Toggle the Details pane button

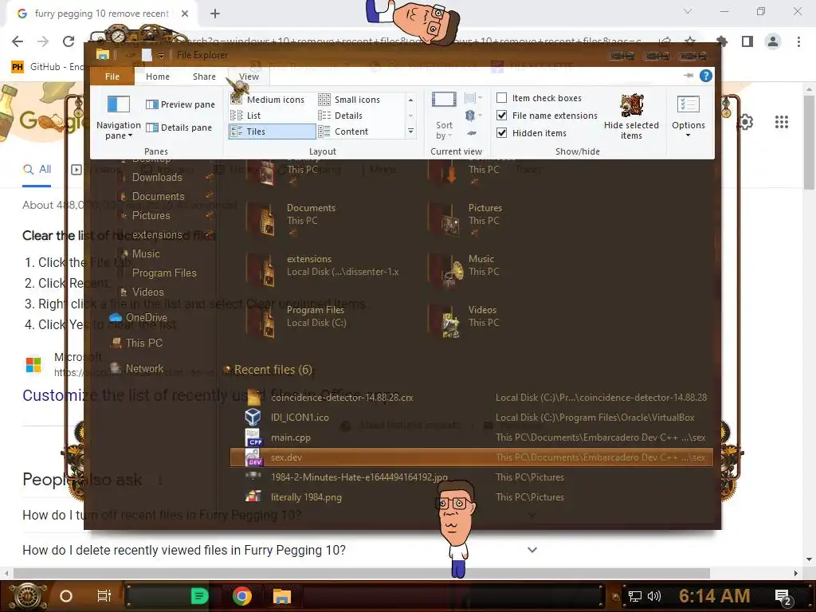click(178, 127)
